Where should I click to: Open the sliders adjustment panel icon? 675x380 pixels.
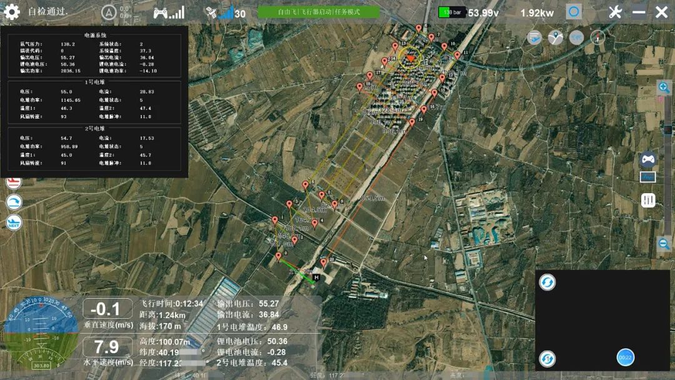click(x=648, y=200)
